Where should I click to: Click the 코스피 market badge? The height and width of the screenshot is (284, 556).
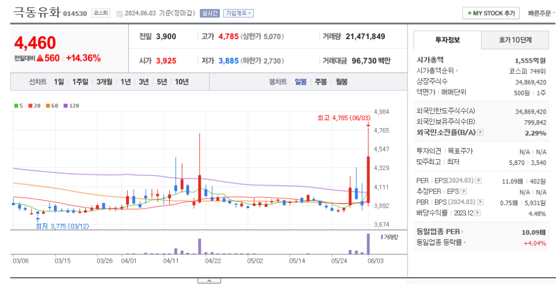[101, 13]
